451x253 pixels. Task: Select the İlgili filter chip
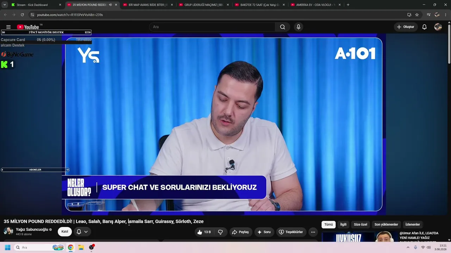pyautogui.click(x=343, y=225)
